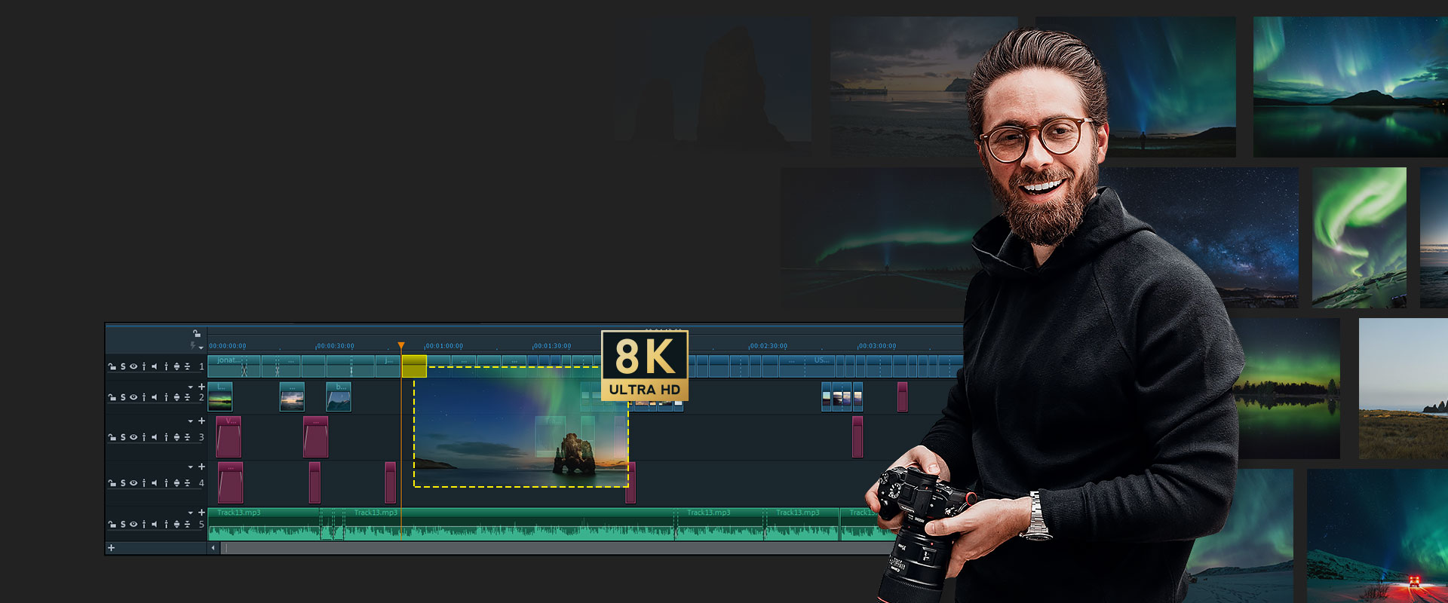1448x603 pixels.
Task: Select the yellow highlighted clip on track 1
Action: (414, 366)
